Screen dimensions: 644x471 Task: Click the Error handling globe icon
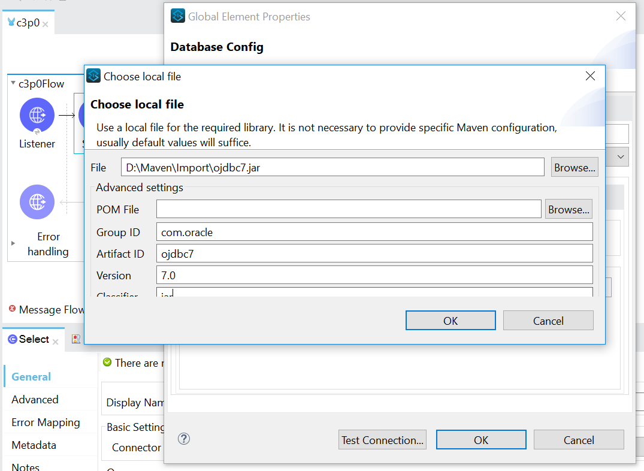coord(37,202)
